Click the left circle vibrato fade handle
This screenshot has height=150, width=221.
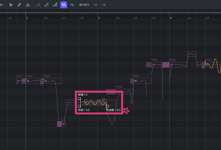pos(85,100)
